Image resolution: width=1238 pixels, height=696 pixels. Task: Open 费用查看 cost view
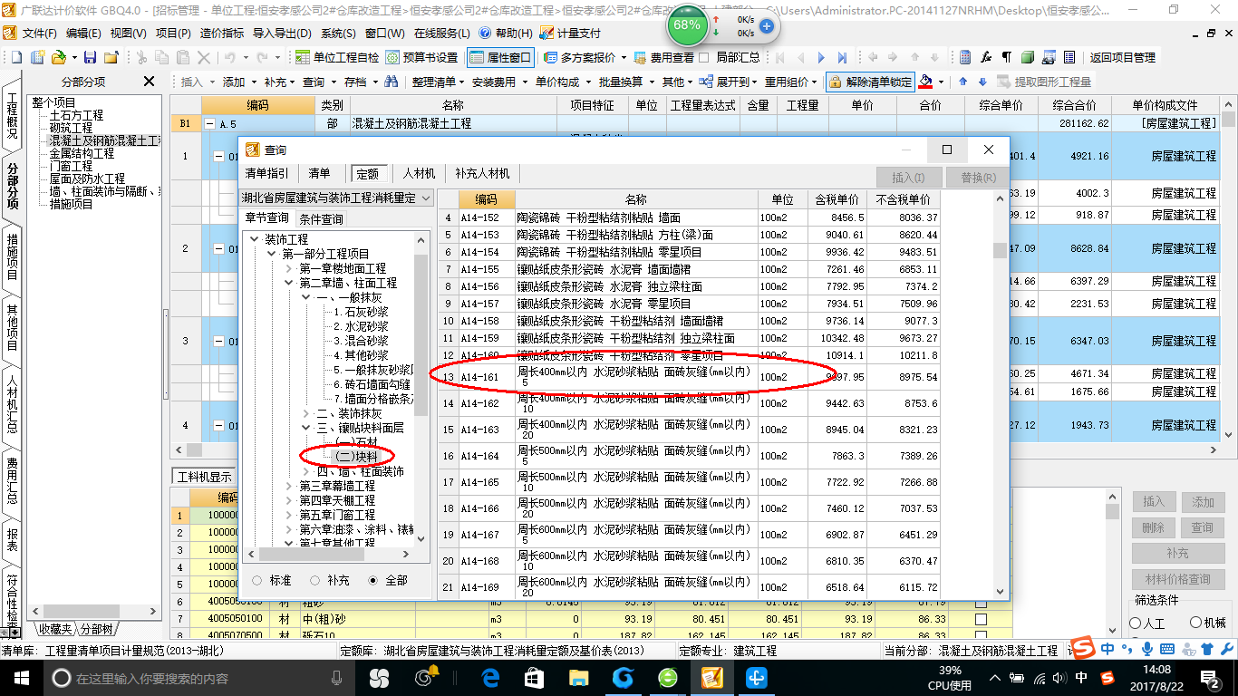coord(663,57)
